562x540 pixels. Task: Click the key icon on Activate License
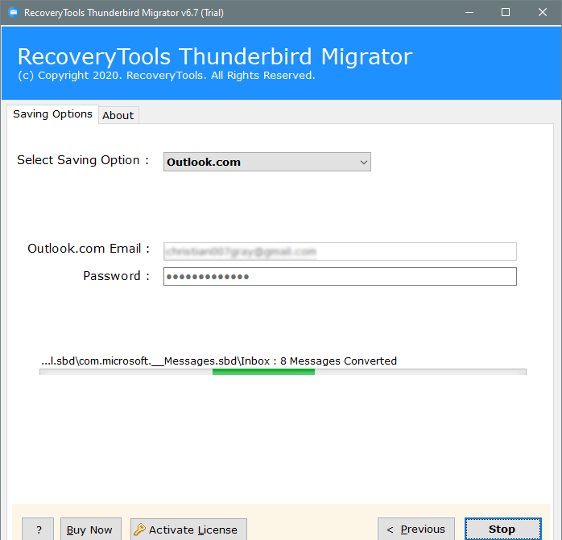[139, 530]
